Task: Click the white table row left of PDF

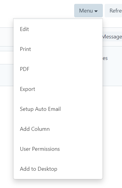Action: (7, 58)
